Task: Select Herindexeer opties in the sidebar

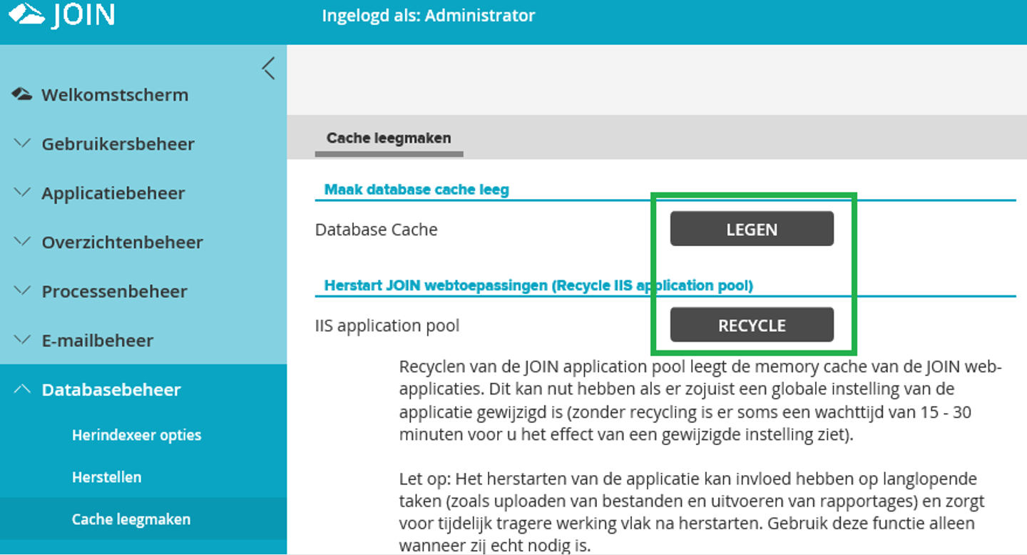Action: [x=136, y=434]
